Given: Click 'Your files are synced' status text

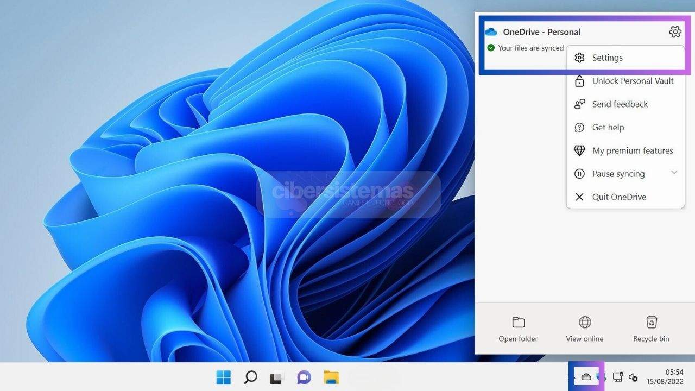Looking at the screenshot, I should click(x=531, y=48).
